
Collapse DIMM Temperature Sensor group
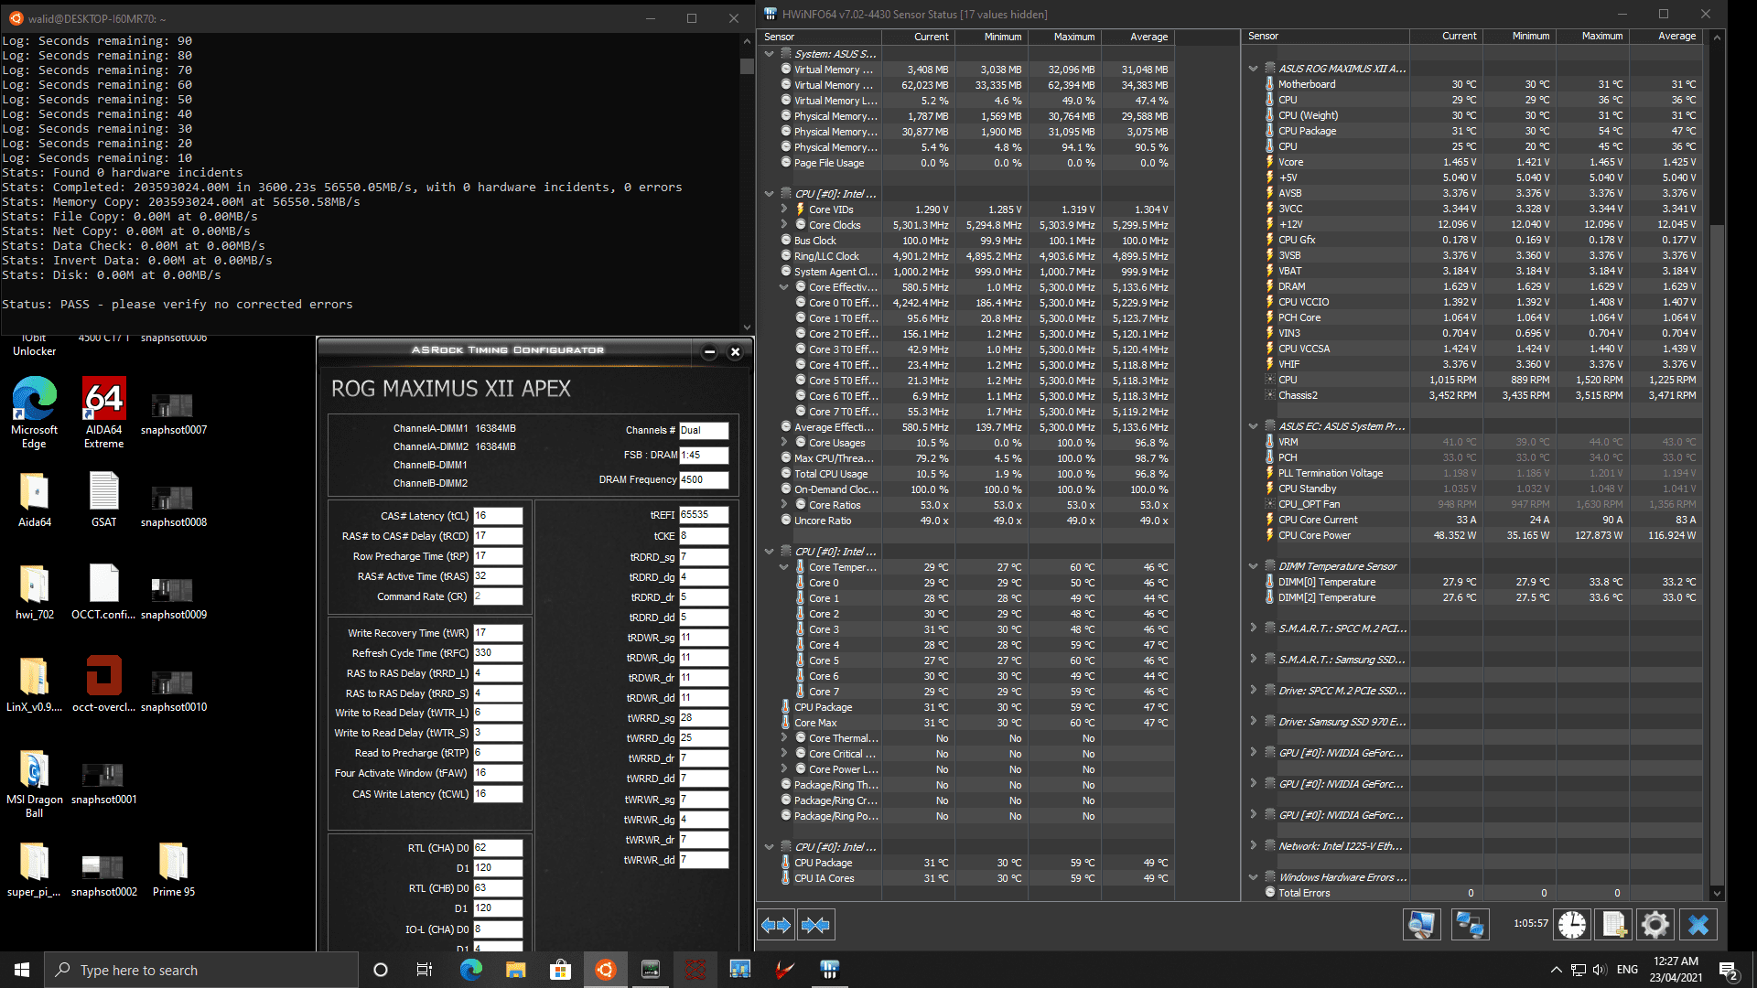click(x=1253, y=566)
